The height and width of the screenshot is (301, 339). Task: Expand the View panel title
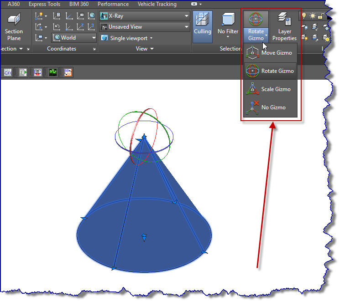(x=145, y=49)
